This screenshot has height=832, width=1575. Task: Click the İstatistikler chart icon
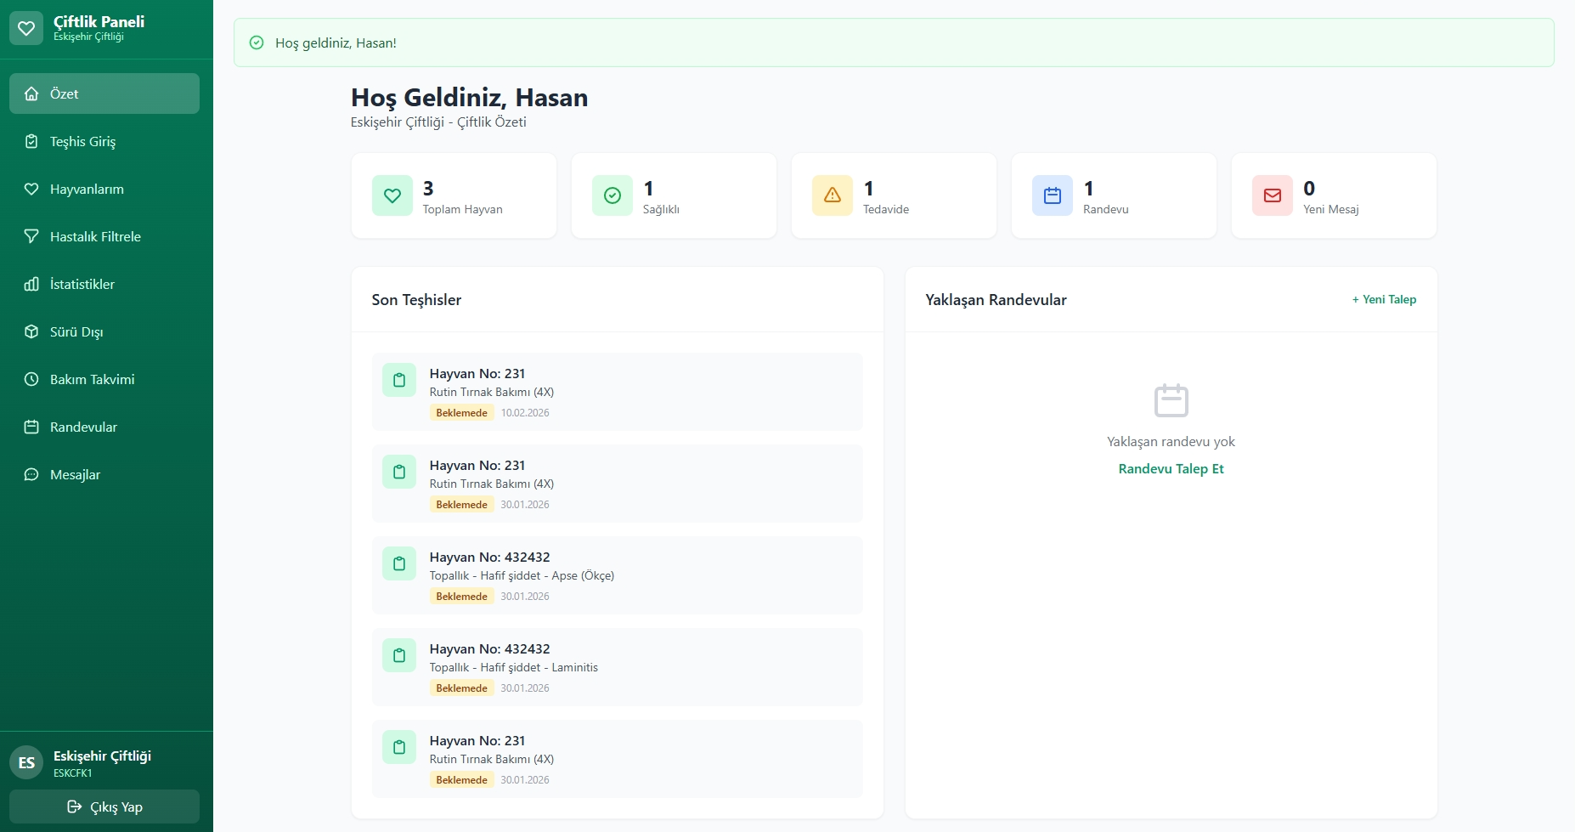click(31, 284)
